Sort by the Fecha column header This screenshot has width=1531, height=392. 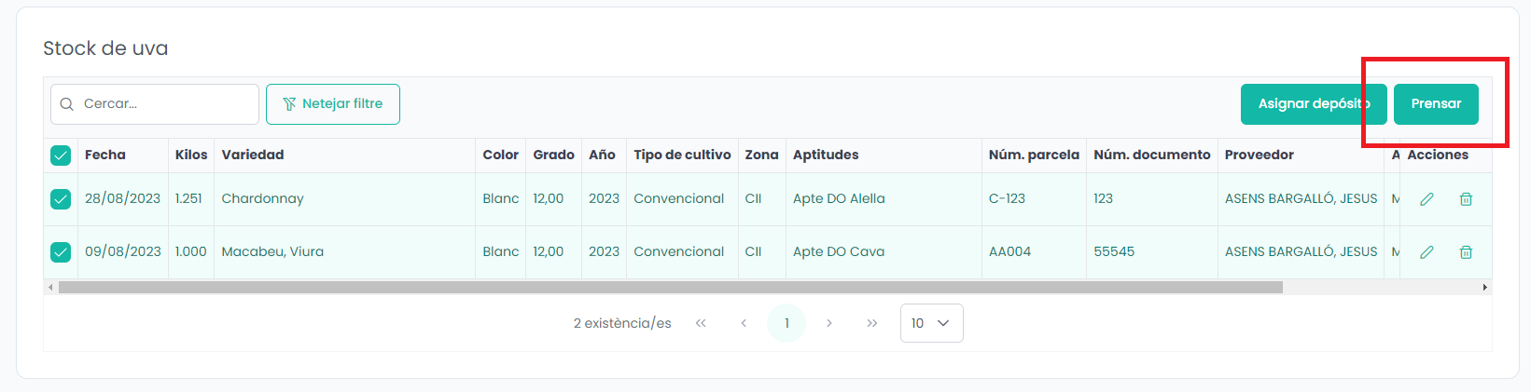tap(105, 155)
